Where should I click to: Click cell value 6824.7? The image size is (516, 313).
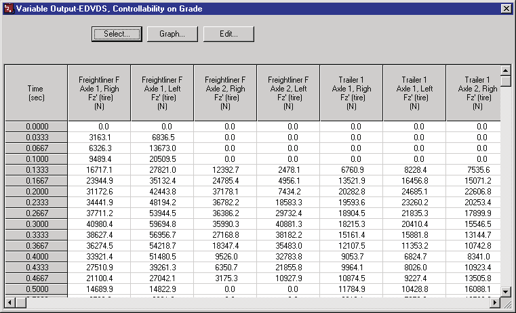(416, 257)
